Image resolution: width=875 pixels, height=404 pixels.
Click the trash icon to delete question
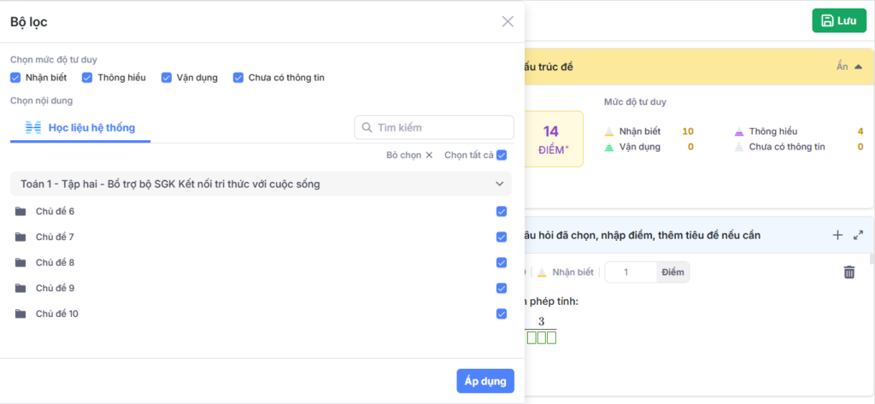point(849,272)
